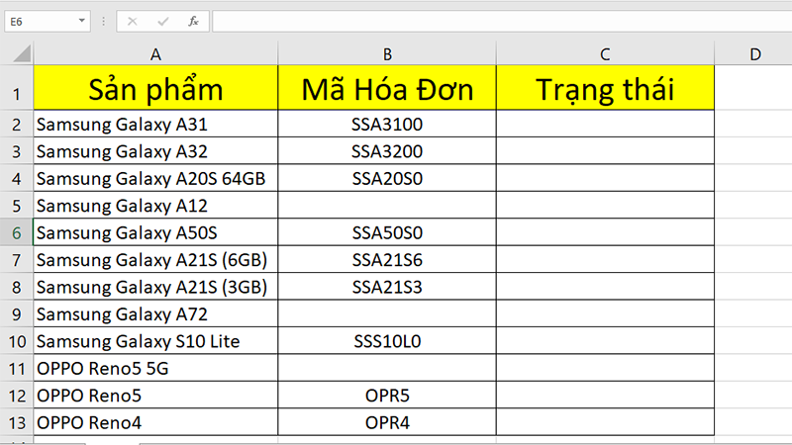Select cell 'Samsung Galaxy A21S (3GB)'
Screen dimensions: 792x445
(155, 287)
